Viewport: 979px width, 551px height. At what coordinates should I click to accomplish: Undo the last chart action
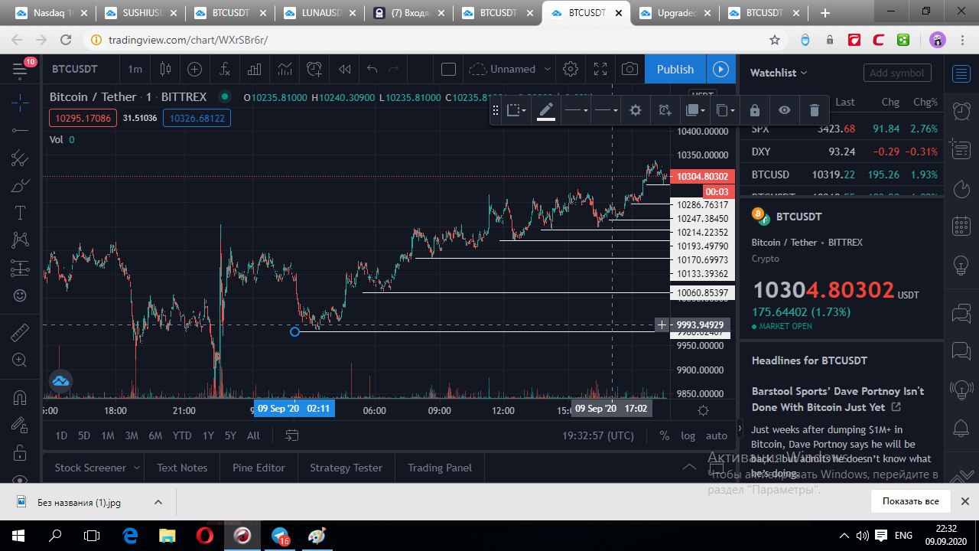coord(372,70)
